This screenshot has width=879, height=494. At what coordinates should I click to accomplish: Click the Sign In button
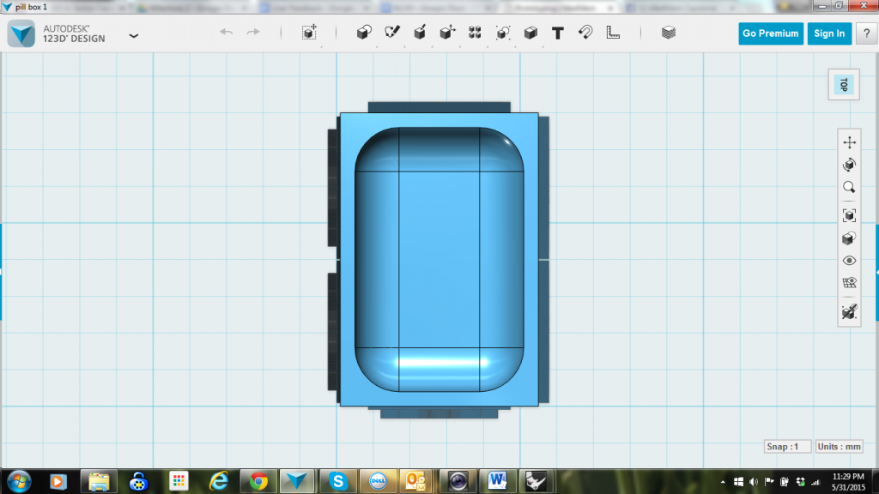pyautogui.click(x=829, y=33)
